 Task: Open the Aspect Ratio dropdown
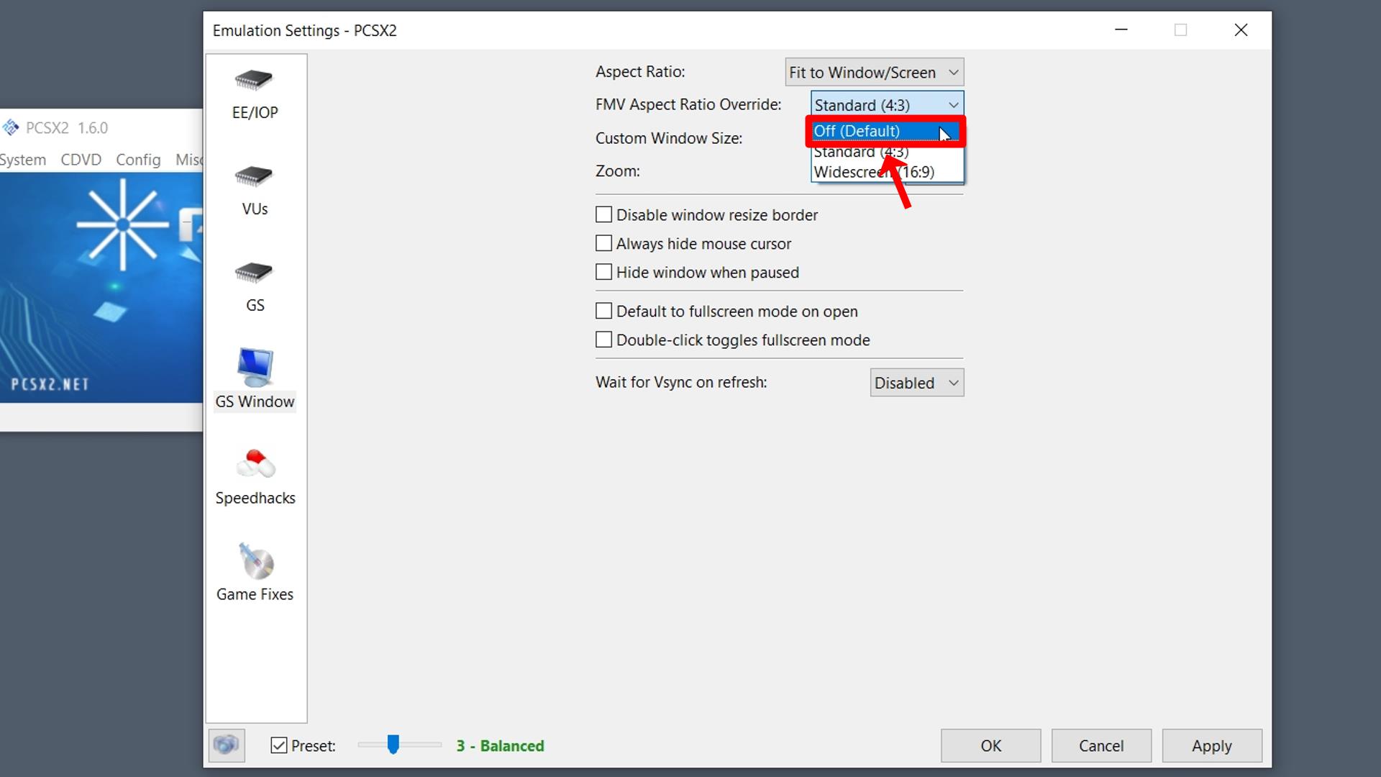pos(875,72)
